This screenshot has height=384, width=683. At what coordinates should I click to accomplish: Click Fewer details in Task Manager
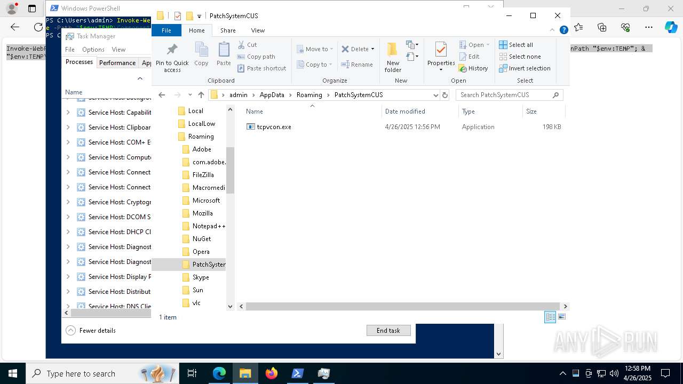pyautogui.click(x=91, y=331)
